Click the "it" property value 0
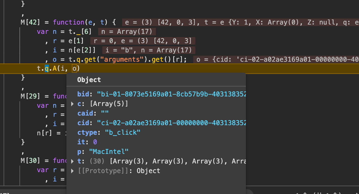This screenshot has height=194, width=359. 95,142
